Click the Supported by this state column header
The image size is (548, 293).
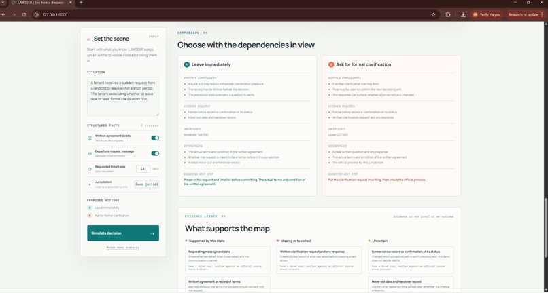207,241
